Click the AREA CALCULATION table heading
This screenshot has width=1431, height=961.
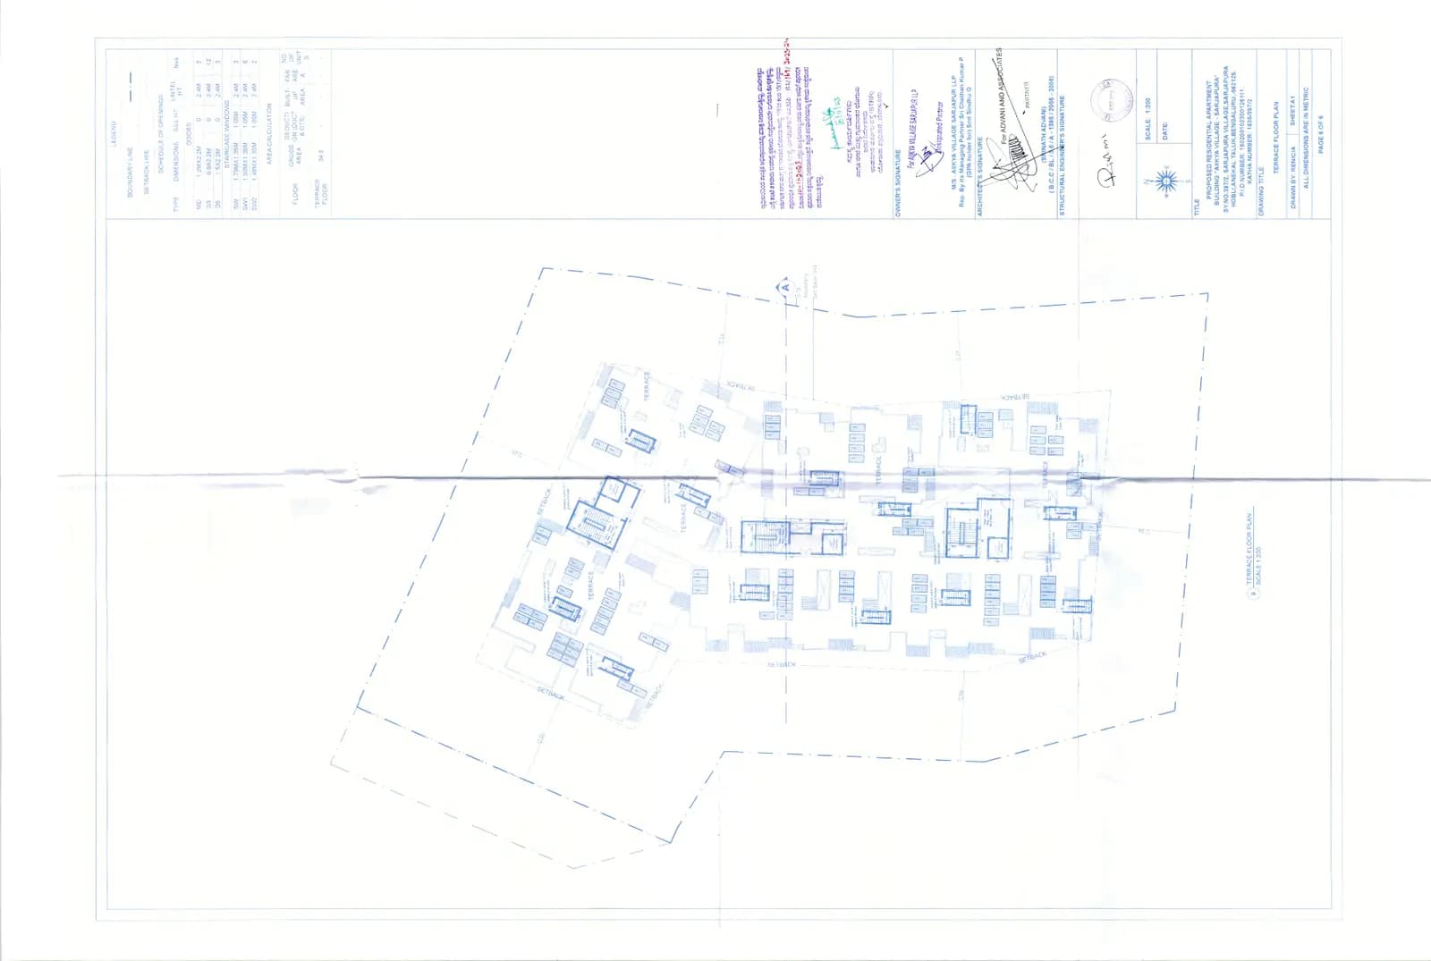270,134
